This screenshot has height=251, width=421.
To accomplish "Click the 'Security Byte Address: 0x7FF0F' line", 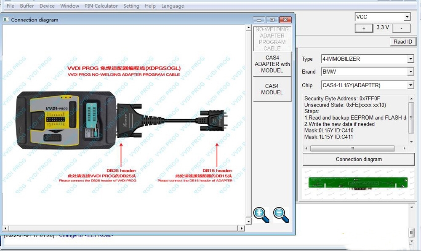I will point(342,99).
